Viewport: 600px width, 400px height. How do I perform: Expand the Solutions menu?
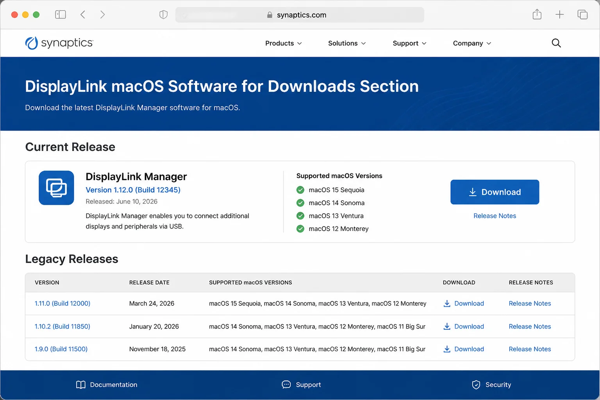tap(347, 43)
